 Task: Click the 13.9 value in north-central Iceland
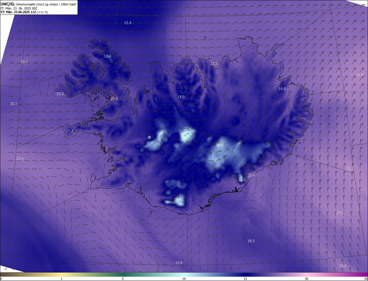click(181, 97)
